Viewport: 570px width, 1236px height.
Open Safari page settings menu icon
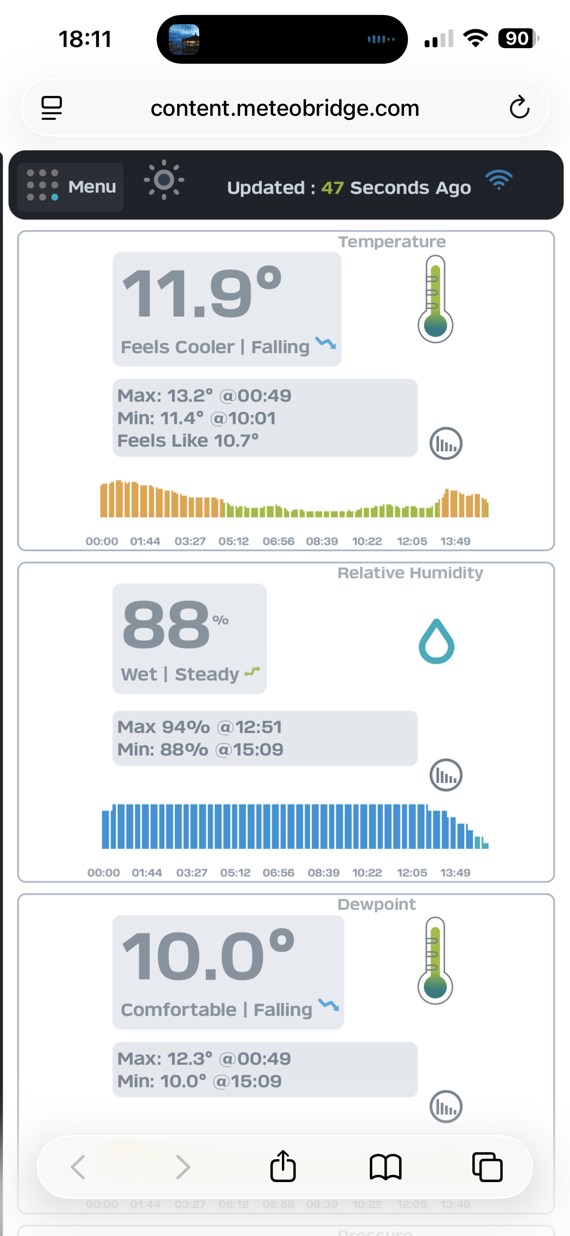52,107
